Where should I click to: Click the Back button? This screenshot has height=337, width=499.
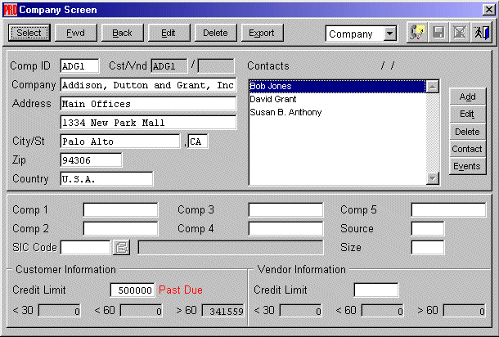122,33
